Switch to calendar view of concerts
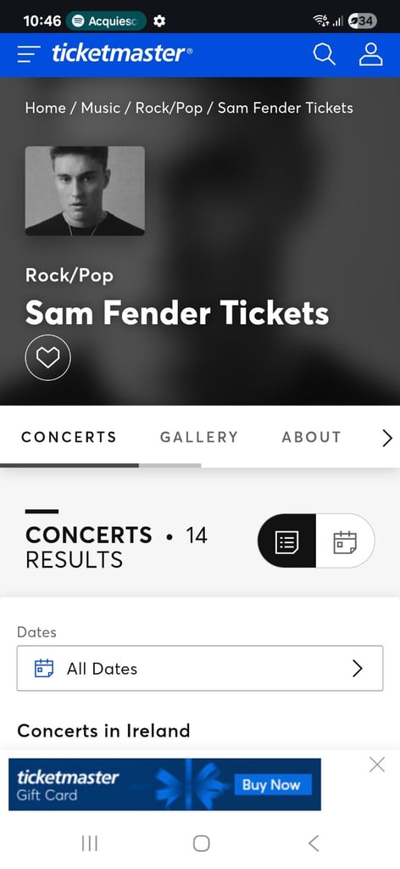The image size is (400, 869). click(345, 541)
